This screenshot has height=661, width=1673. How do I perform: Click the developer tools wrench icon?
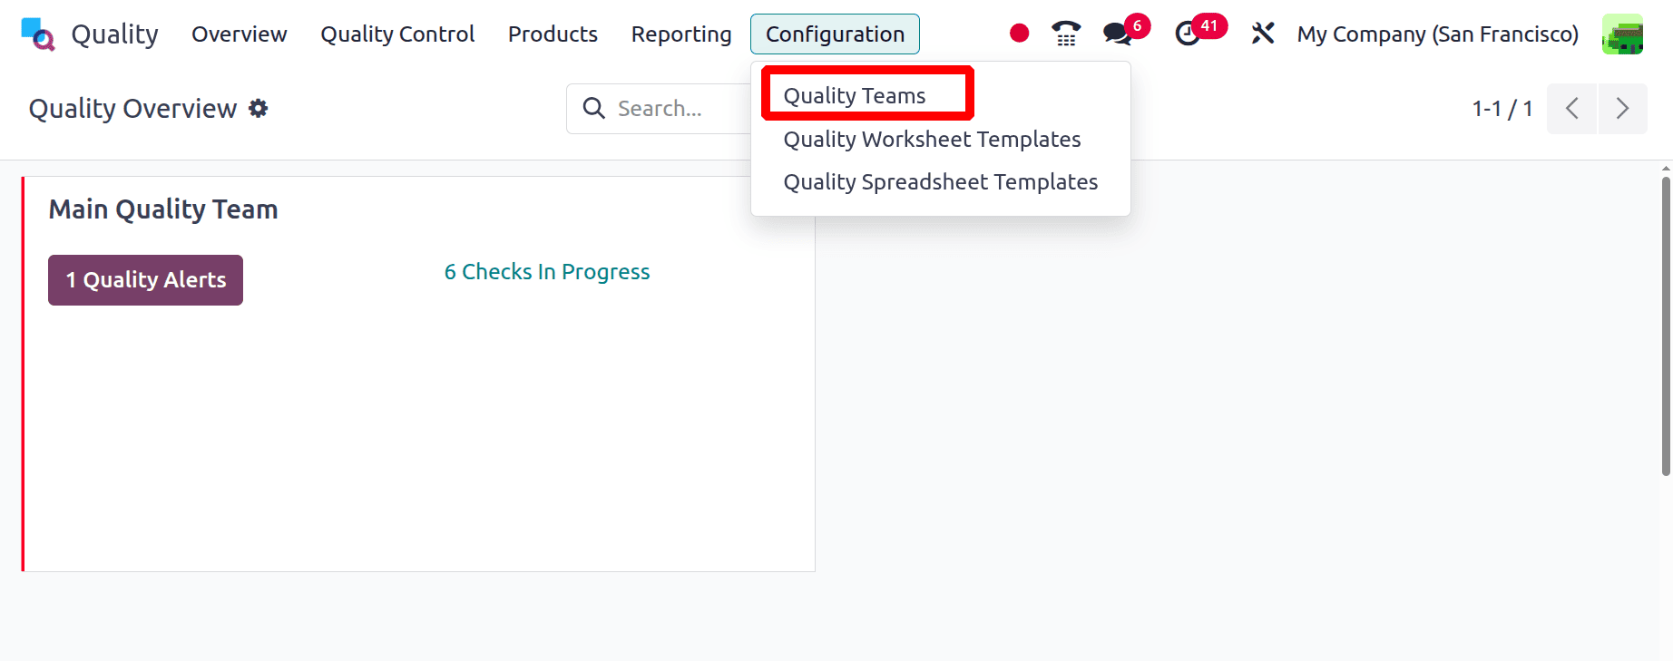1262,34
